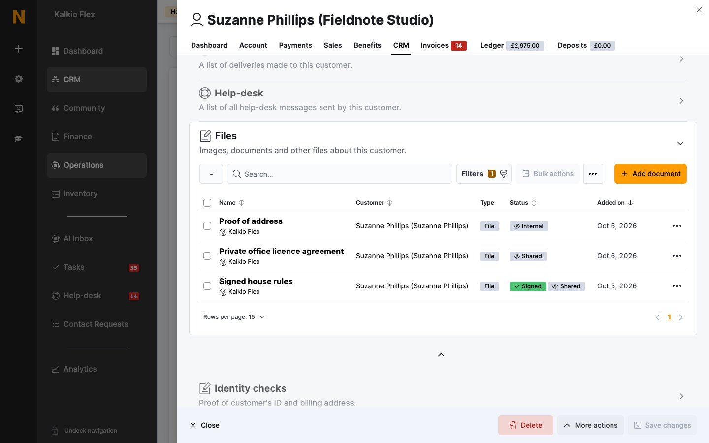Check the Private office licence agreement row
The width and height of the screenshot is (709, 443).
click(207, 256)
